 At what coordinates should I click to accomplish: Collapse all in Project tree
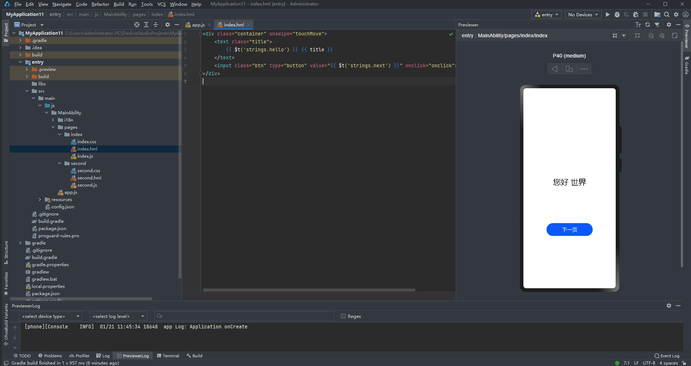[156, 25]
